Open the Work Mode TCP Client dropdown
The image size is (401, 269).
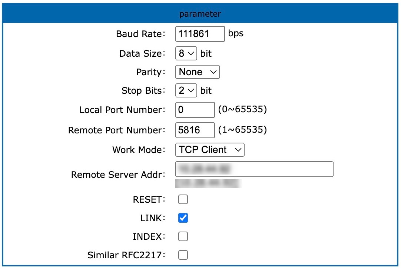[210, 150]
